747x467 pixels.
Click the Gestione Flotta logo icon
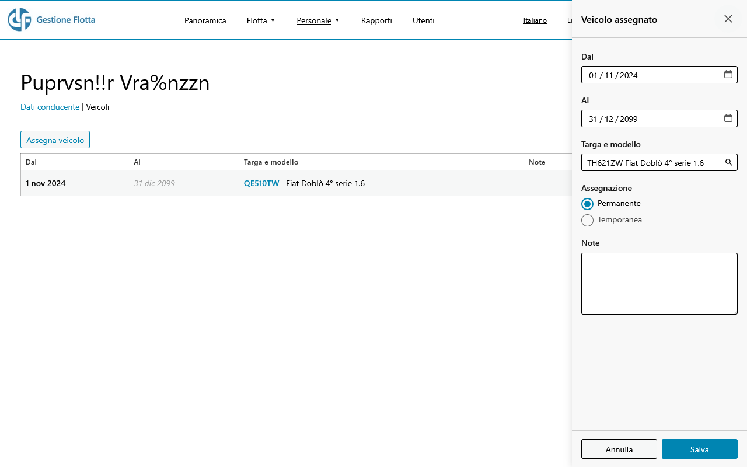click(x=19, y=20)
